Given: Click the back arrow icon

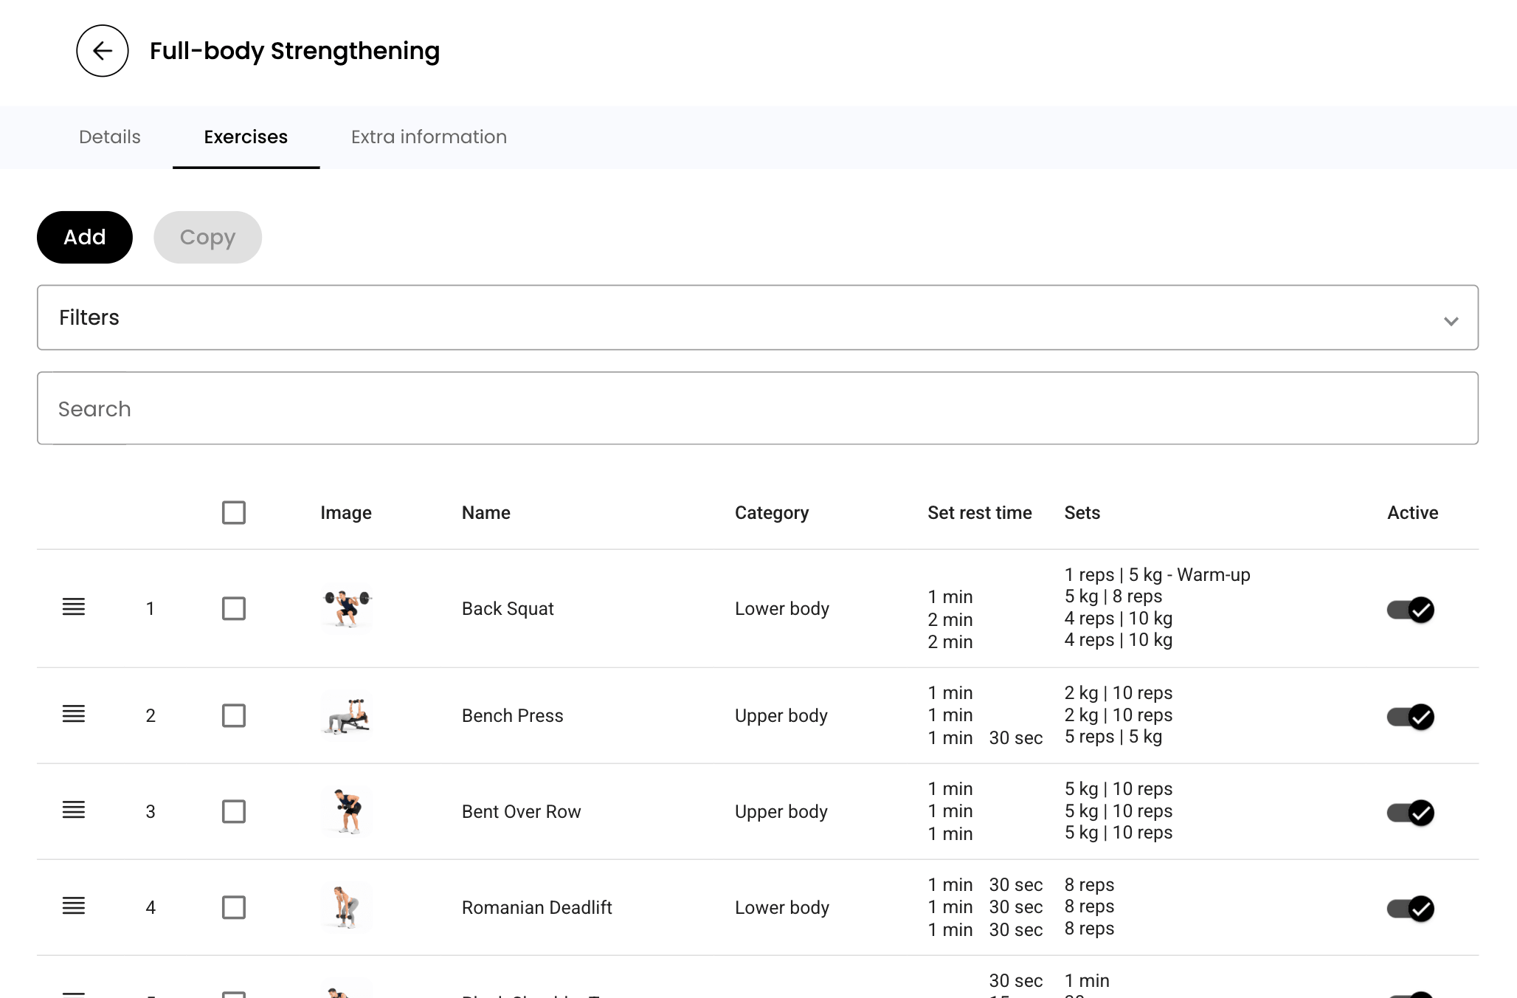Looking at the screenshot, I should pos(103,51).
